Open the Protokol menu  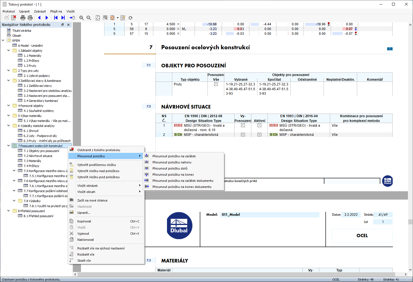(9, 11)
